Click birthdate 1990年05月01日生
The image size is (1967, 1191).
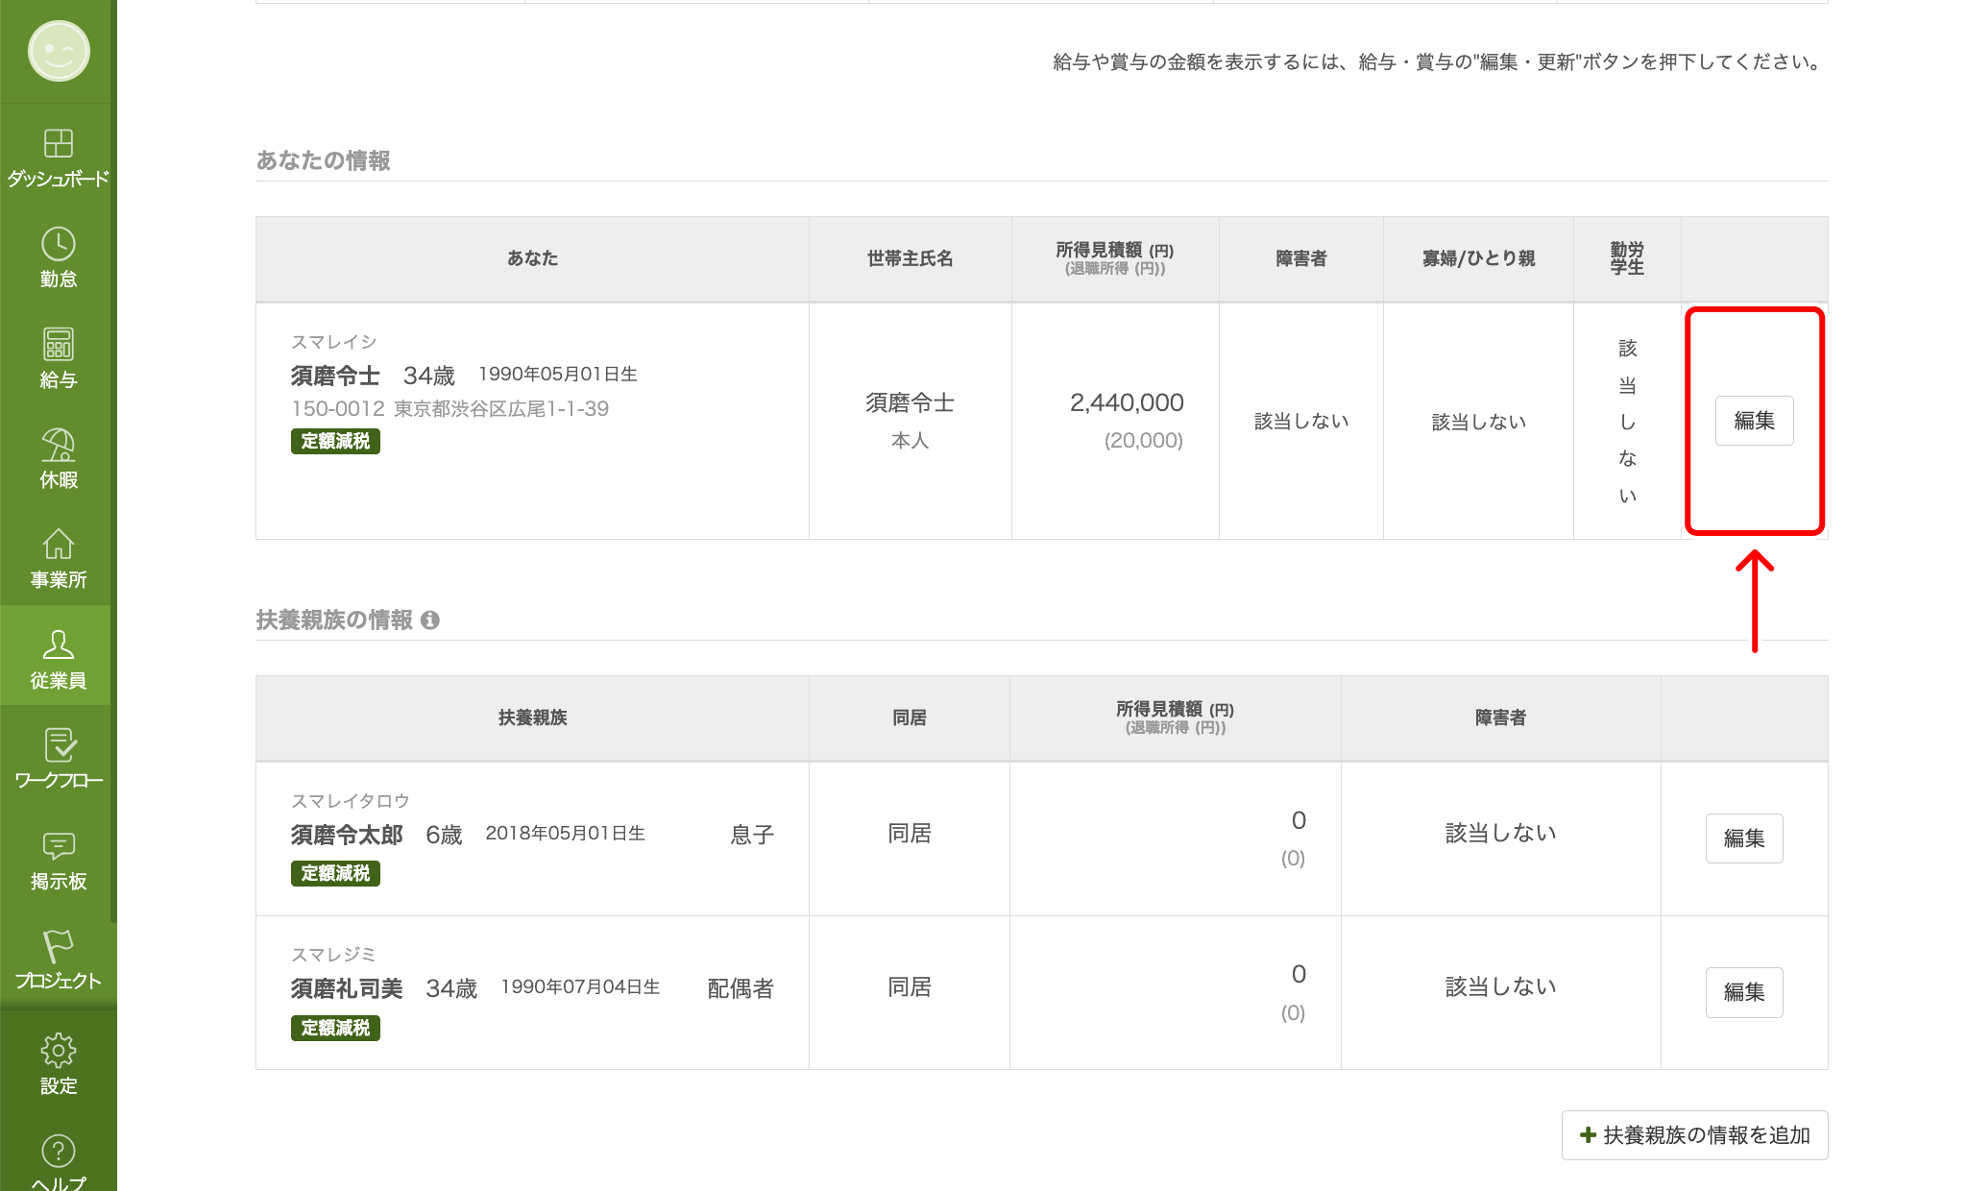[x=558, y=375]
